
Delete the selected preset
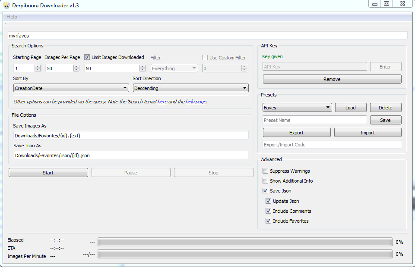385,107
